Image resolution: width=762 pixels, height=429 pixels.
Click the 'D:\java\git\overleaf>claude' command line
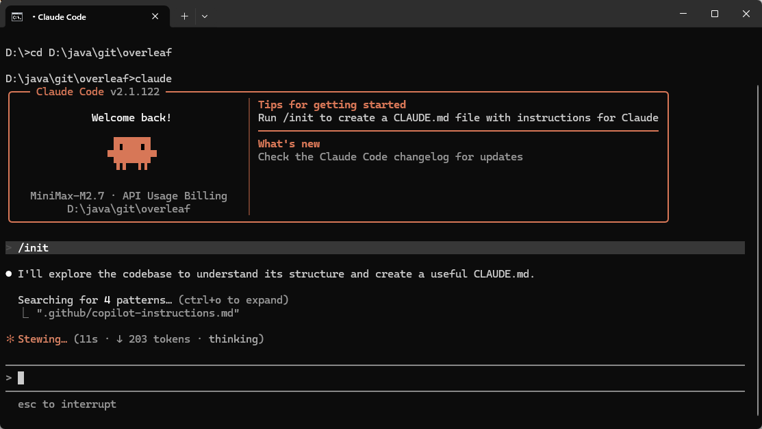point(88,78)
